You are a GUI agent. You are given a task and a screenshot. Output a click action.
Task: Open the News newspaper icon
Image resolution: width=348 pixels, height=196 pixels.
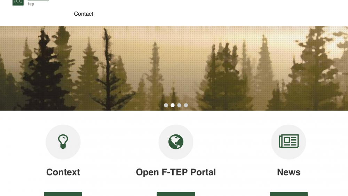tap(289, 141)
